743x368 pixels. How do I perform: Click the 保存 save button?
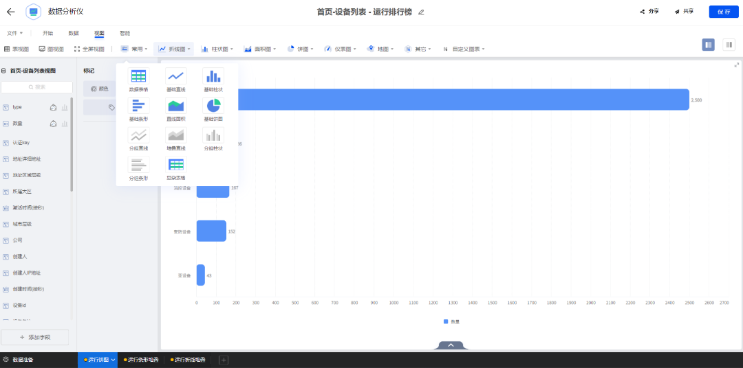pyautogui.click(x=724, y=12)
